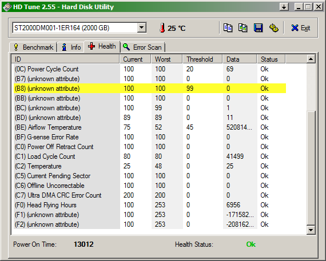Select (C6) Offline Uncorrectable row

click(x=150, y=186)
